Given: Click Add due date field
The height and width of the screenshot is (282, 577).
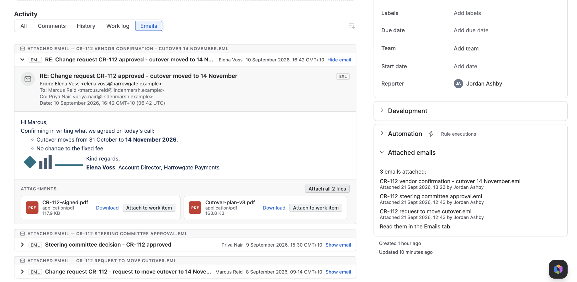Looking at the screenshot, I should (471, 30).
